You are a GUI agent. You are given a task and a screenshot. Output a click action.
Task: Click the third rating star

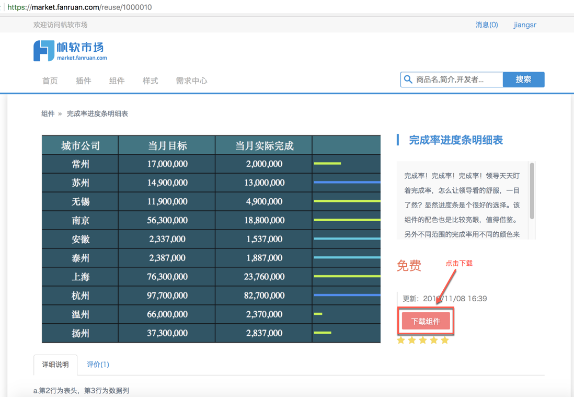pyautogui.click(x=423, y=341)
